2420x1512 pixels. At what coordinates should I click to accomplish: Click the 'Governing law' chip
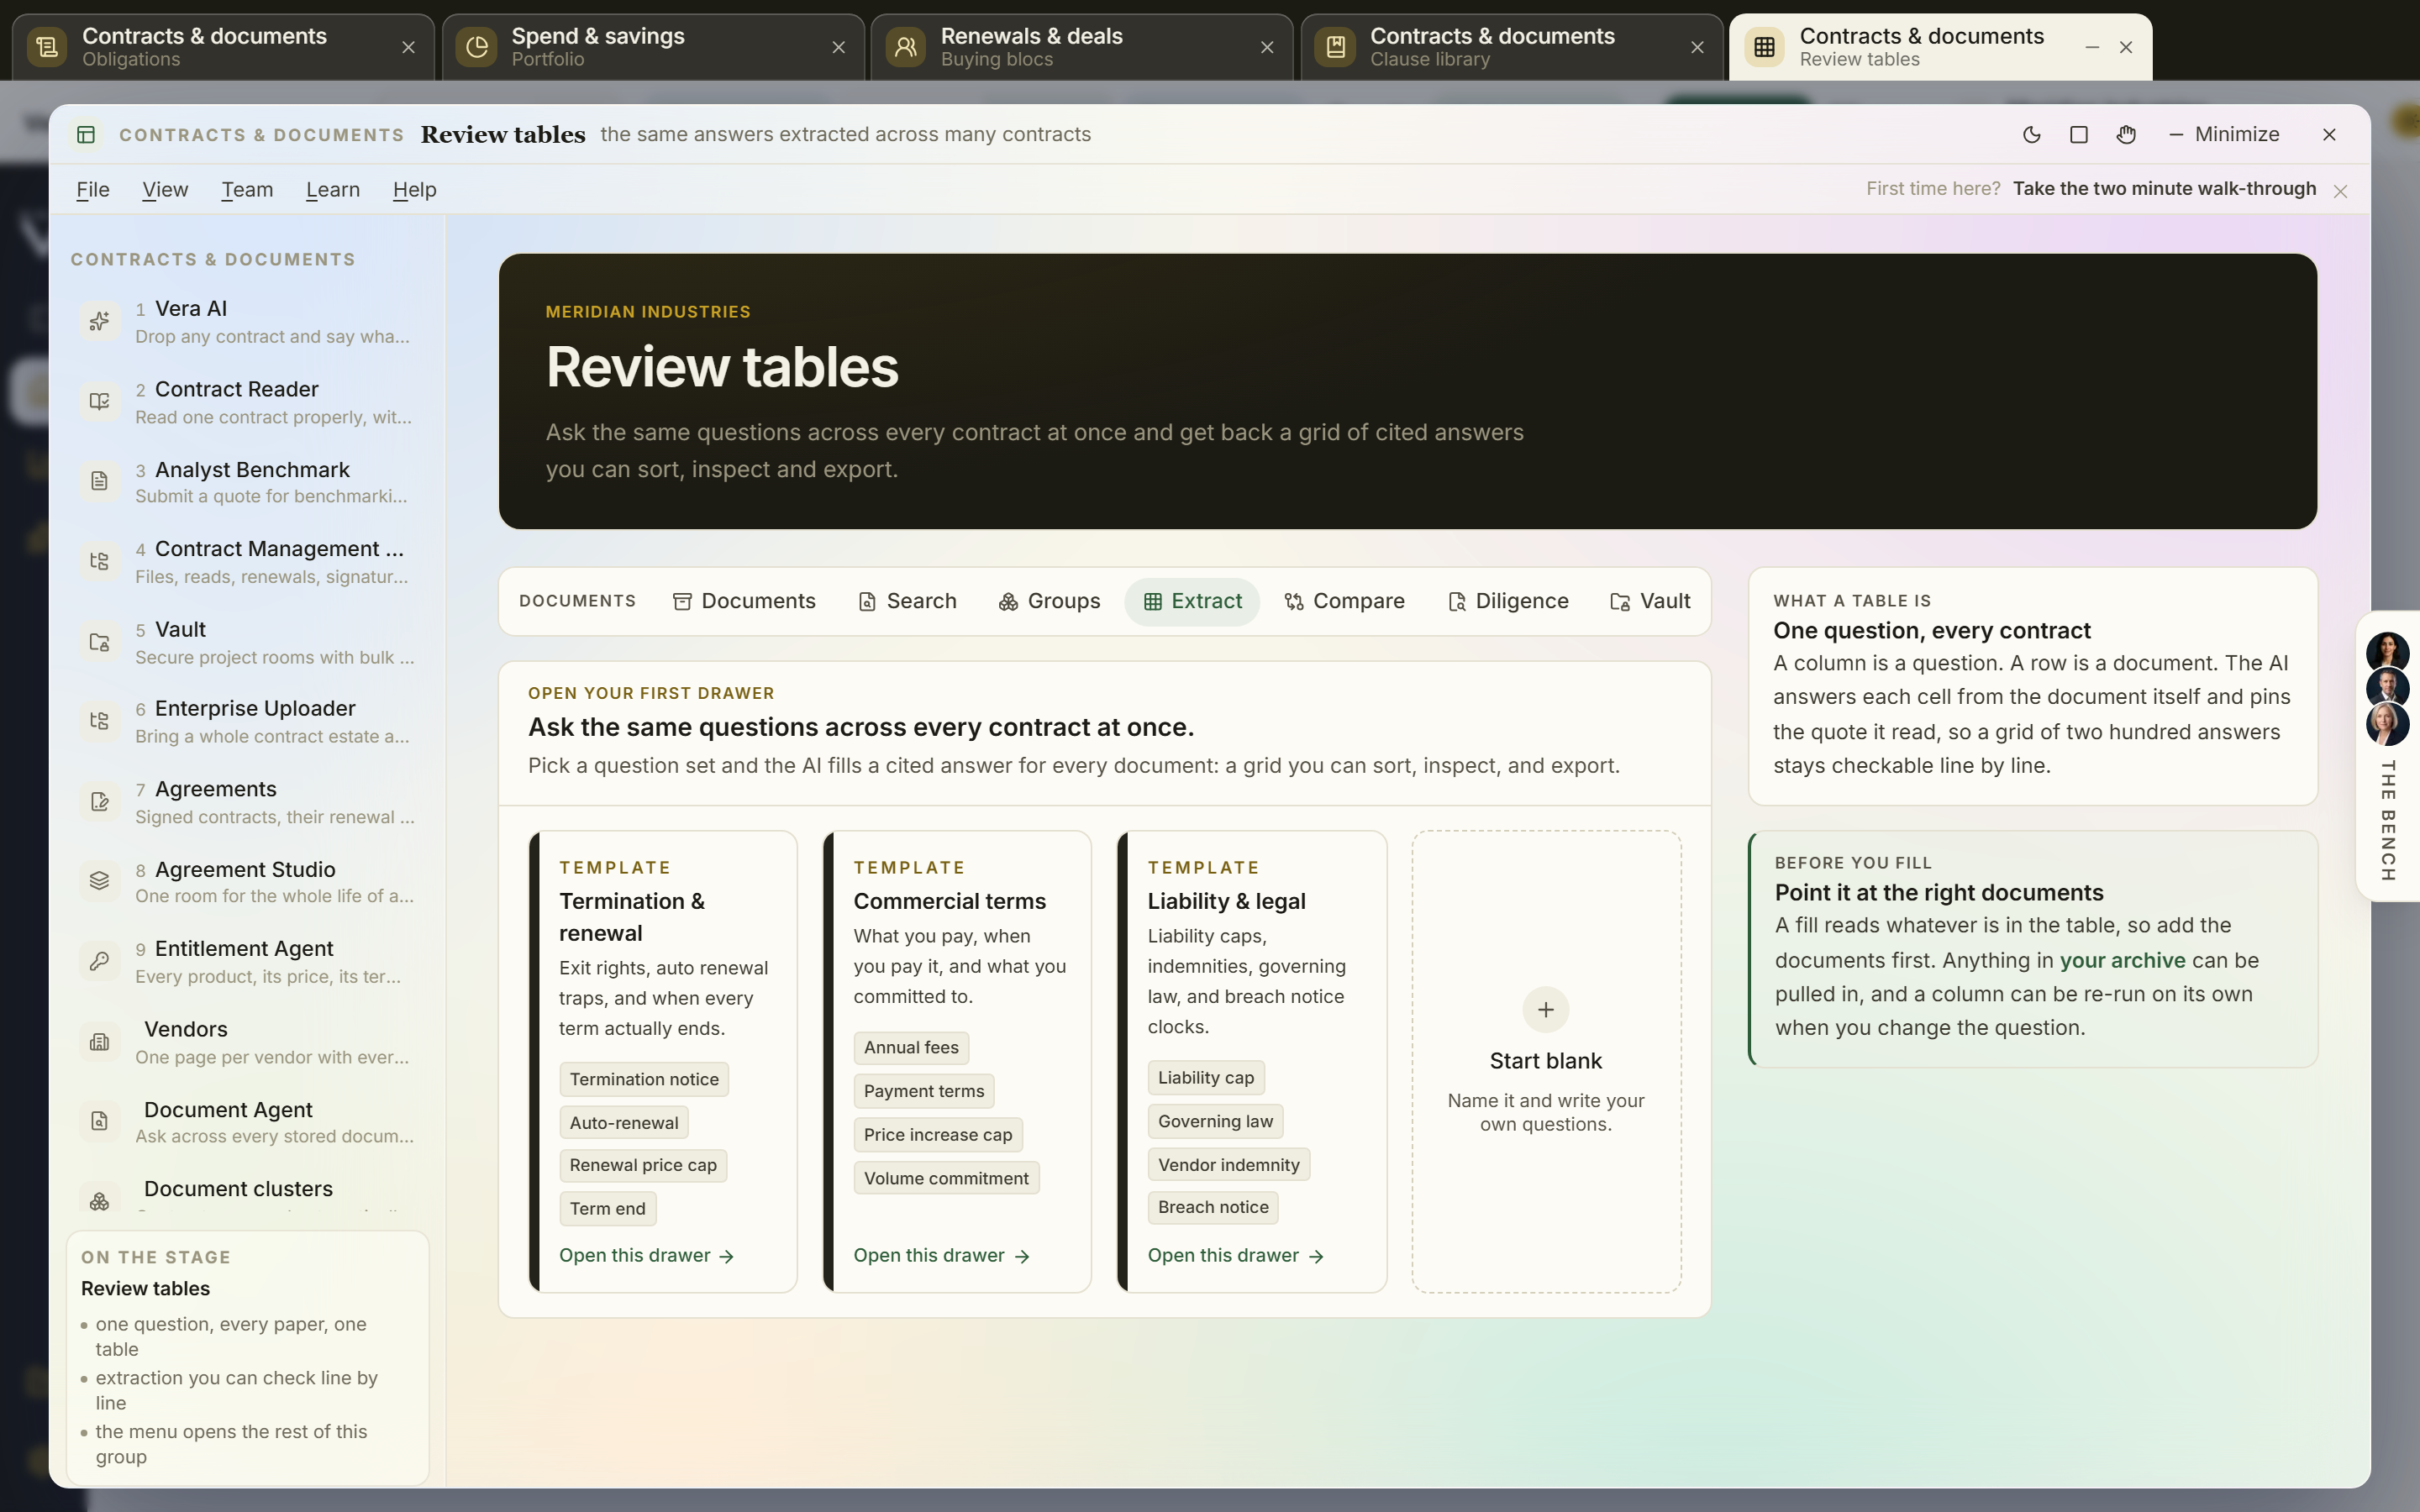point(1215,1121)
